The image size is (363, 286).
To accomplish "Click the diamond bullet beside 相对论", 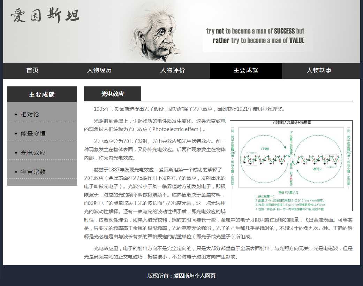I will point(16,115).
